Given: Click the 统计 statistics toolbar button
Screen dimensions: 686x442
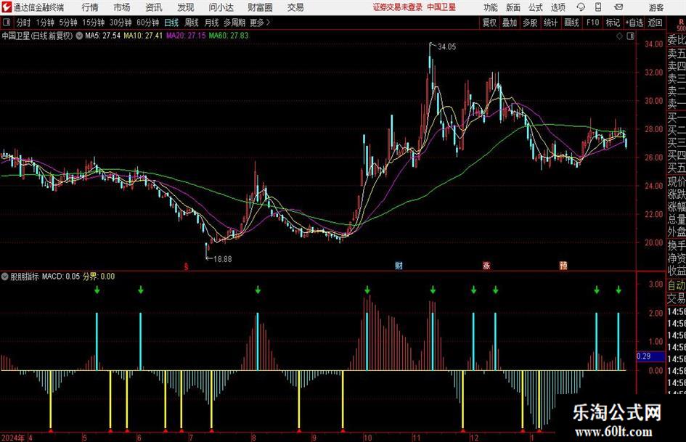Looking at the screenshot, I should point(551,22).
